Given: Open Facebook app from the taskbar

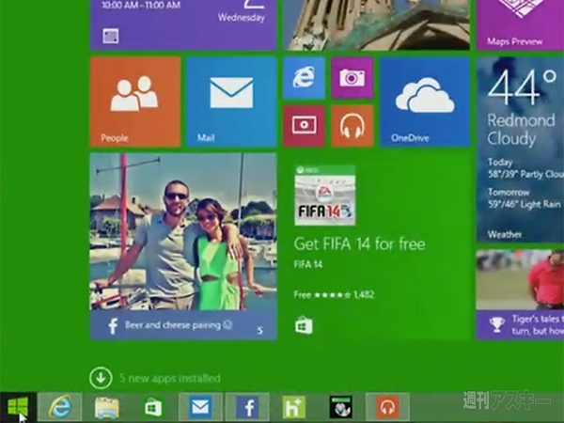Looking at the screenshot, I should coord(247,407).
